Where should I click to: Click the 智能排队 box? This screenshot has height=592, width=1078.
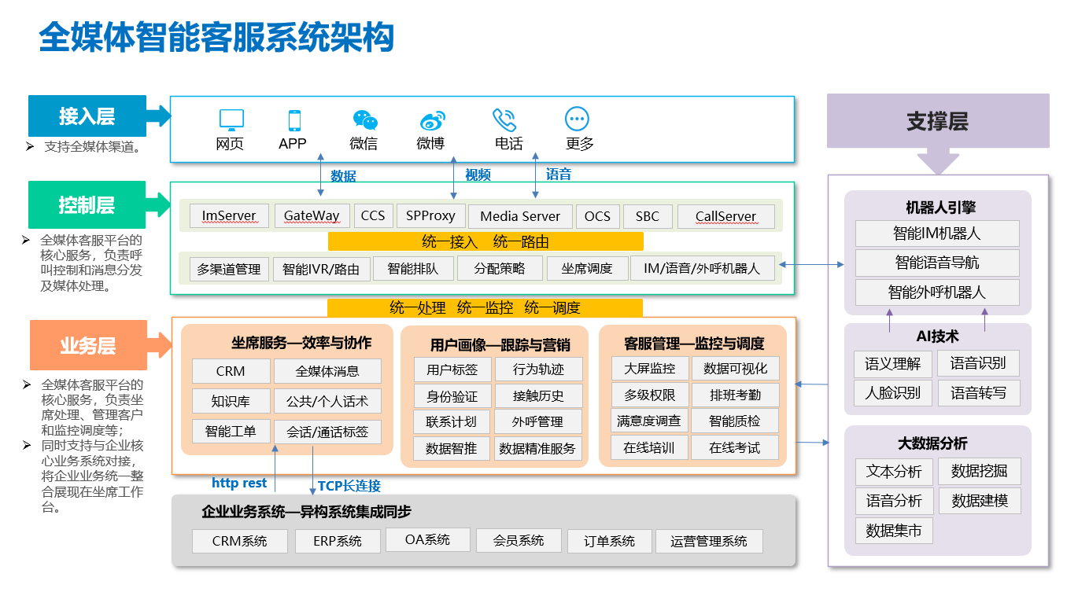412,268
